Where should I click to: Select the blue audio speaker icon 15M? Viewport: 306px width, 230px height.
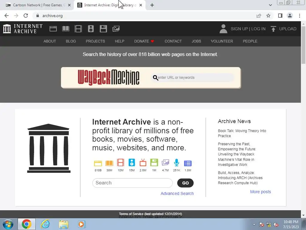pos(132,163)
